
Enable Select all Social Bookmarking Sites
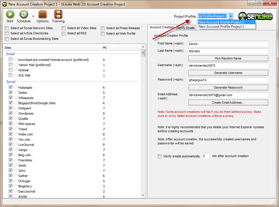(x=7, y=39)
